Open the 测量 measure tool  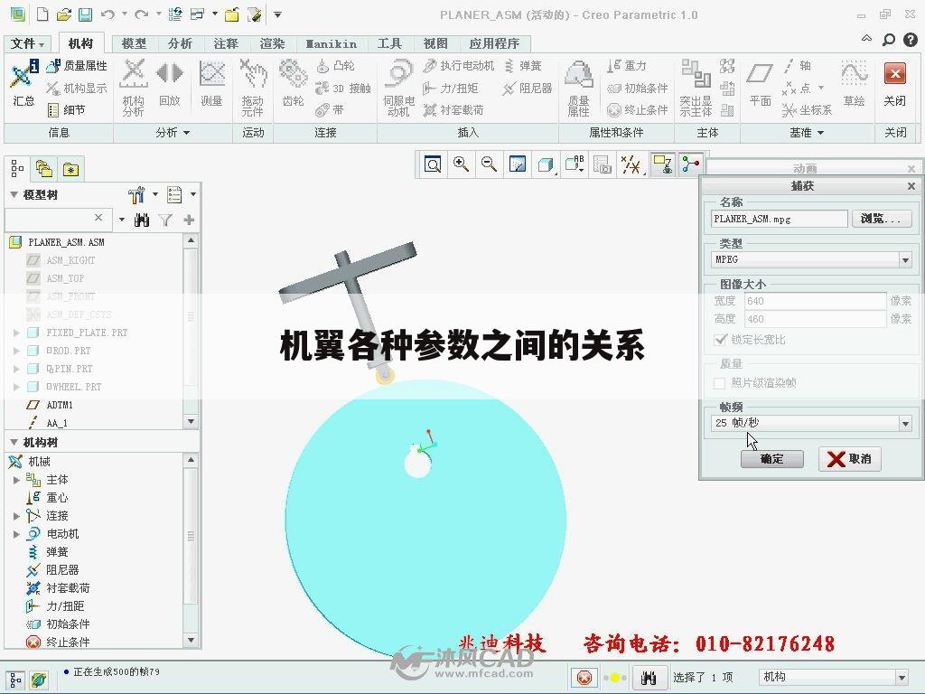(x=211, y=82)
